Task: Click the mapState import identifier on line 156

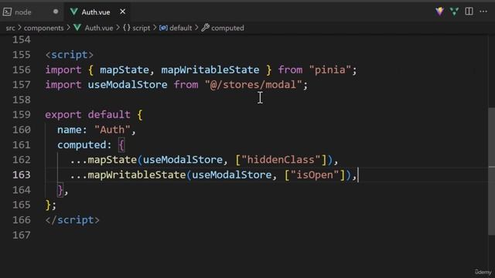Action: coord(125,69)
